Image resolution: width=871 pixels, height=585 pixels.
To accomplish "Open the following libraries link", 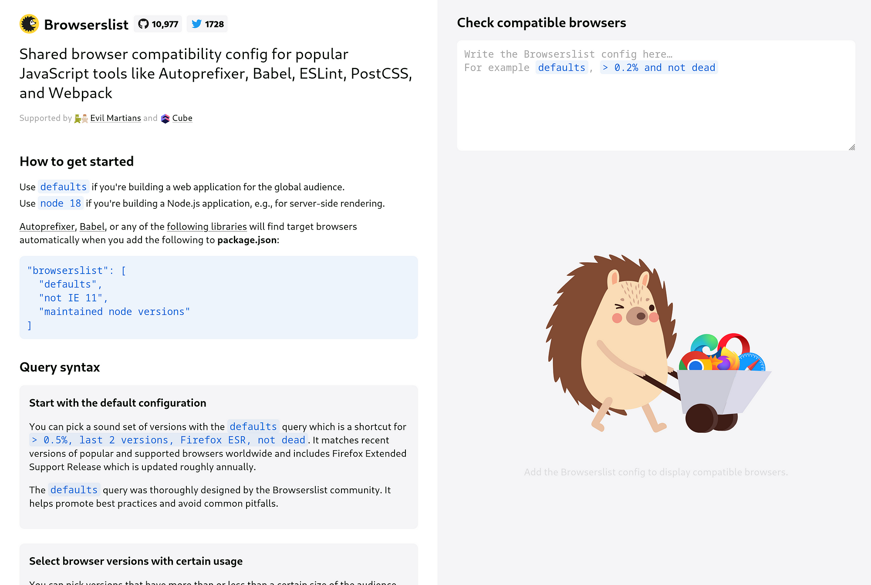I will tap(207, 227).
